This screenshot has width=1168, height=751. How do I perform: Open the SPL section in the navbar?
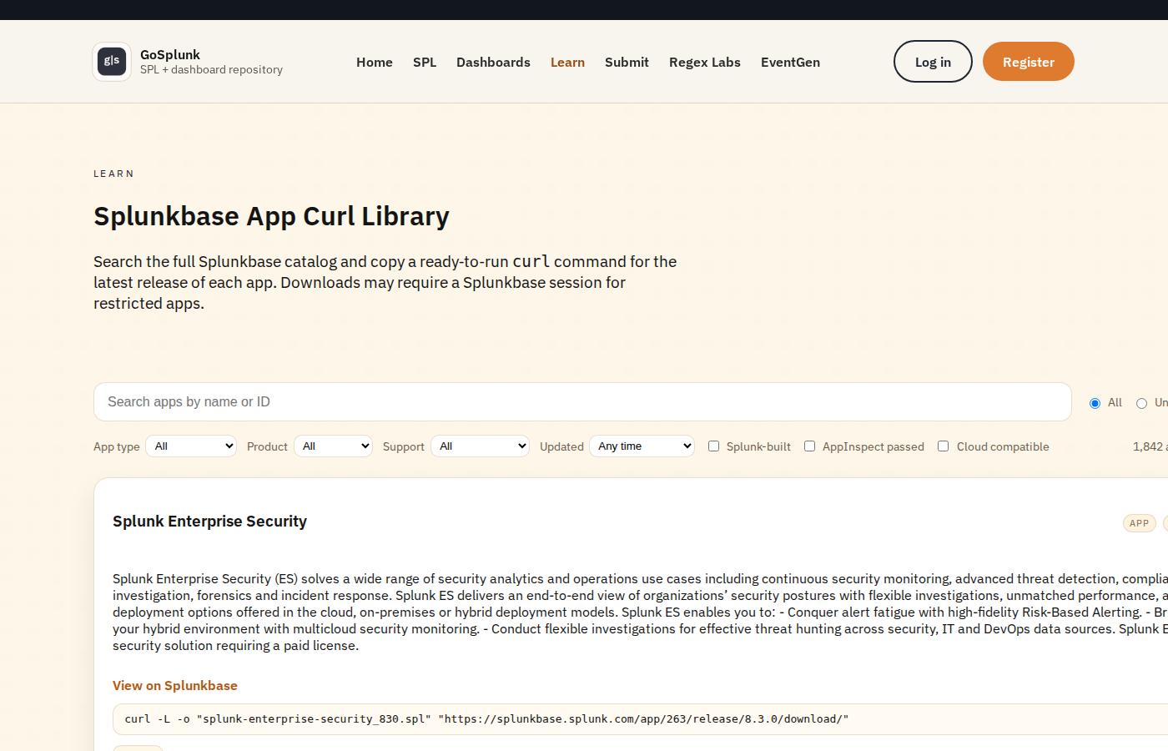425,62
